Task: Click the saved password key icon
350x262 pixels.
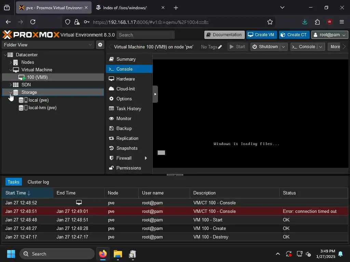Action: coord(86,22)
